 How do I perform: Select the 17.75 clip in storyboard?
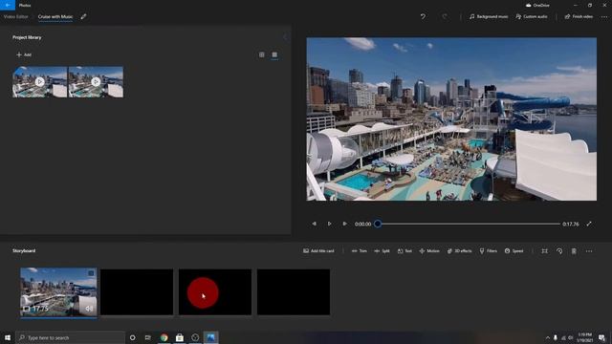pyautogui.click(x=58, y=292)
